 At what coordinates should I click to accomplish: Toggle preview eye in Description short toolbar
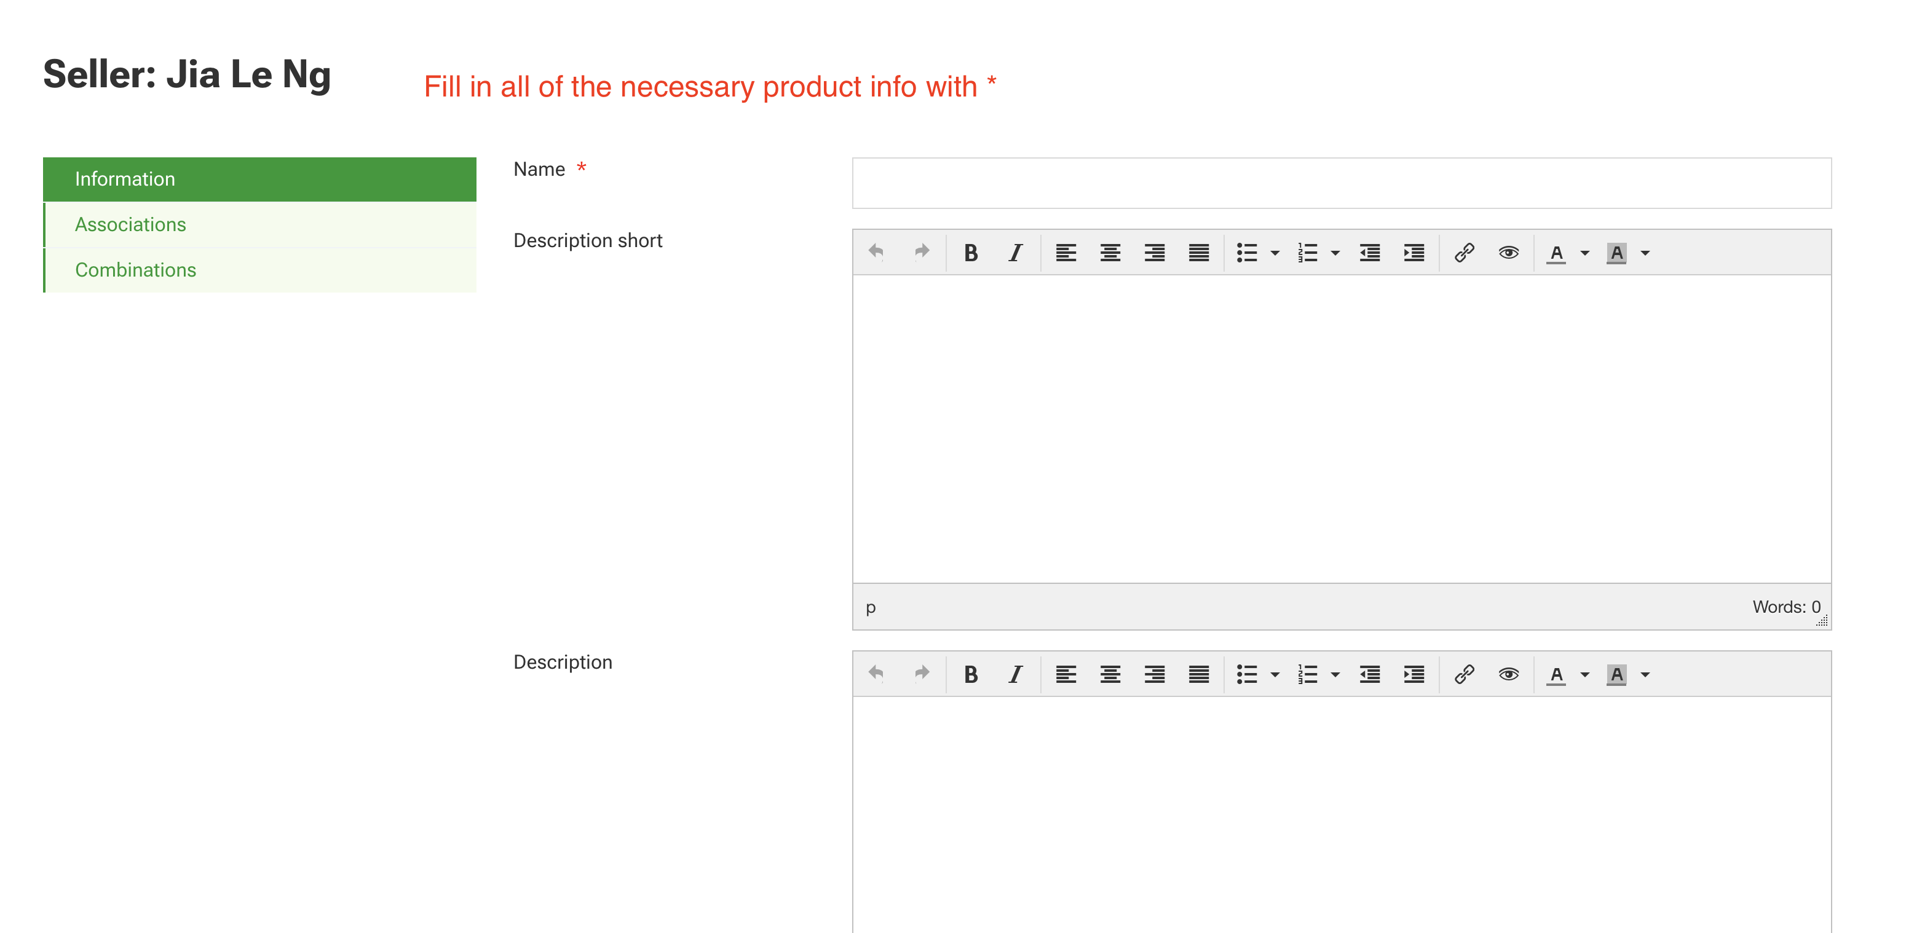pos(1509,253)
